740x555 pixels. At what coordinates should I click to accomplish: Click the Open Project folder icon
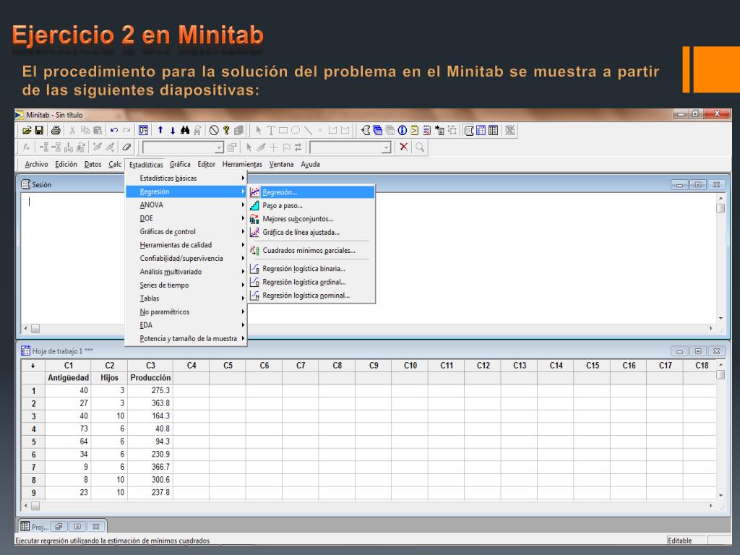27,130
